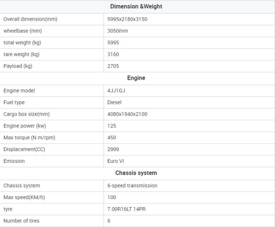
Task: Click the 5995x2180x3150 dimension value
Action: coord(127,19)
